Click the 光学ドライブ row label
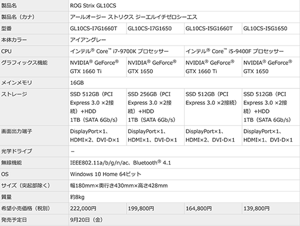Image resolution: width=300 pixels, height=226 pixels. pyautogui.click(x=16, y=151)
